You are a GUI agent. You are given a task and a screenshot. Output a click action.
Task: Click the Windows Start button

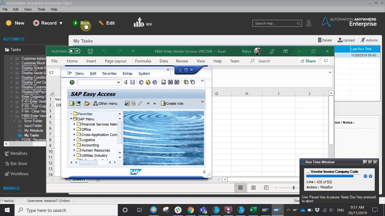[7, 210]
